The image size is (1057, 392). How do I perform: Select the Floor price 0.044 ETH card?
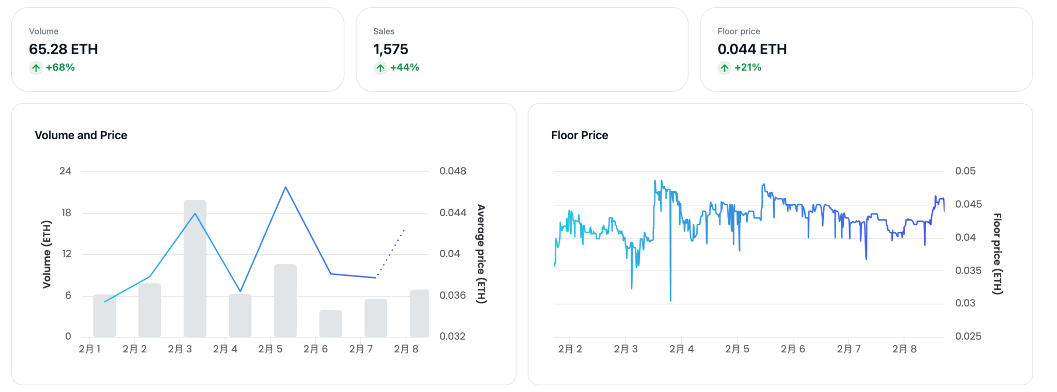coord(866,50)
